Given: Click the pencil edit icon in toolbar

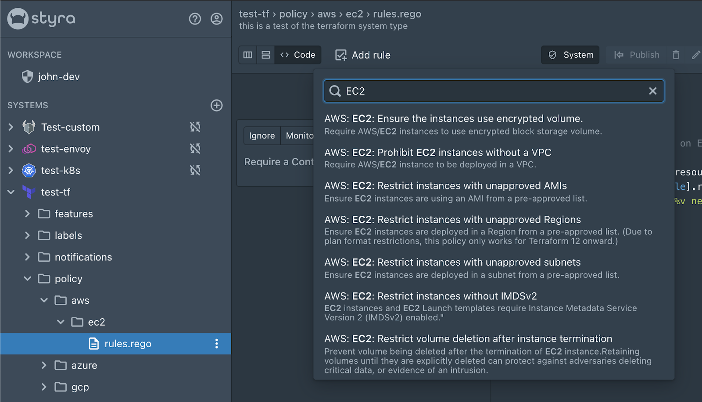Looking at the screenshot, I should tap(696, 55).
